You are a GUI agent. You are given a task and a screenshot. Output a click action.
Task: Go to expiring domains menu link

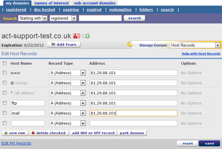[71, 10]
